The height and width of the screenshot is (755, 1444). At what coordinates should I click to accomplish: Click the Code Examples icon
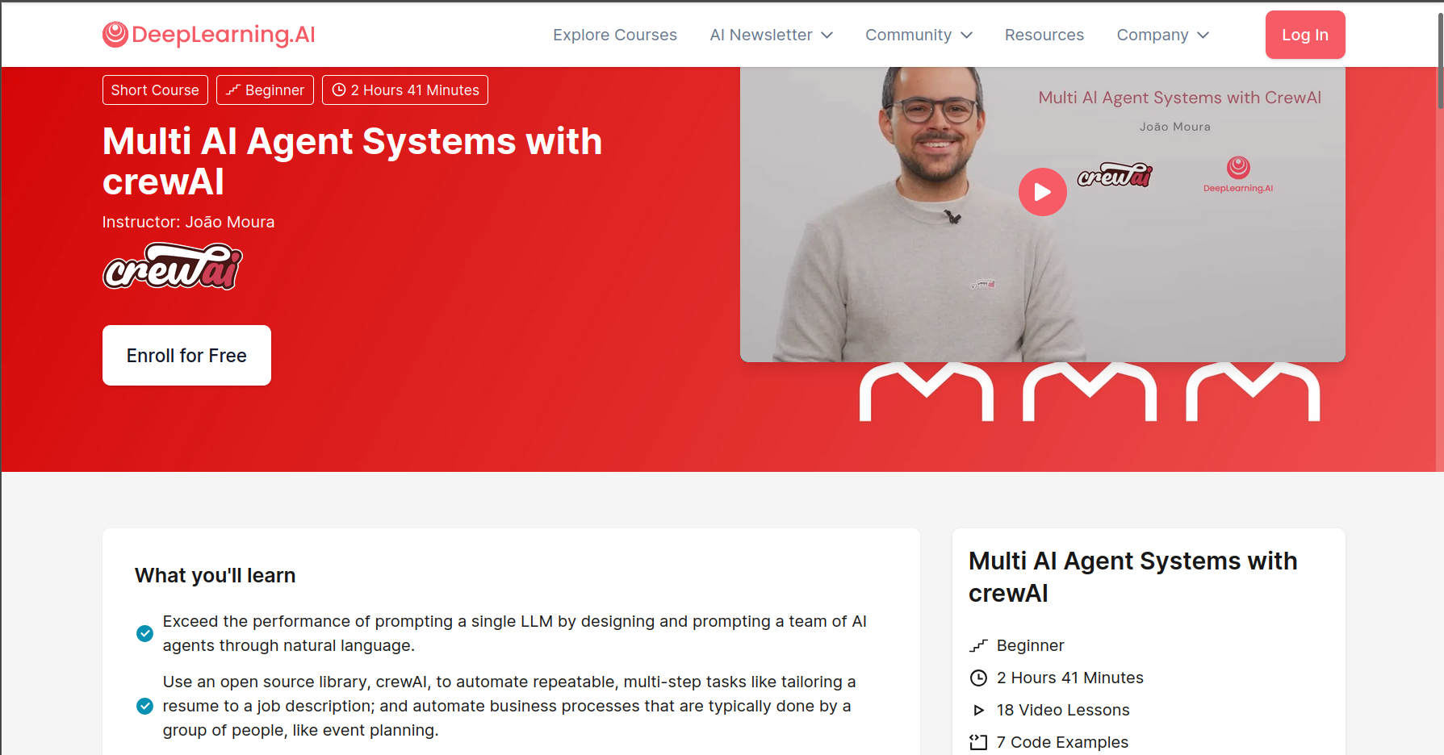pyautogui.click(x=978, y=742)
